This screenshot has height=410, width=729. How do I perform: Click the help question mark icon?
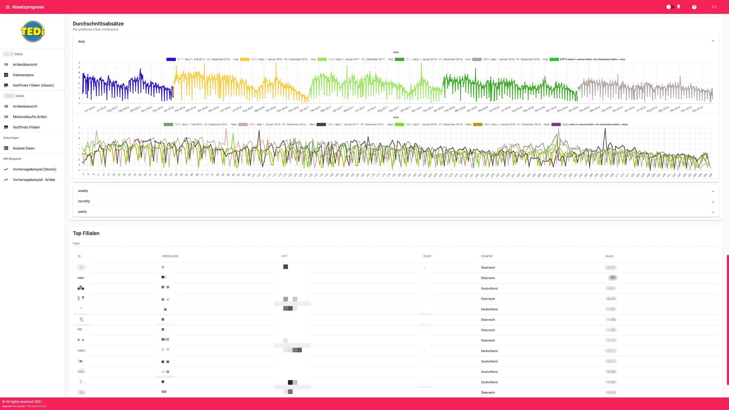pos(694,7)
